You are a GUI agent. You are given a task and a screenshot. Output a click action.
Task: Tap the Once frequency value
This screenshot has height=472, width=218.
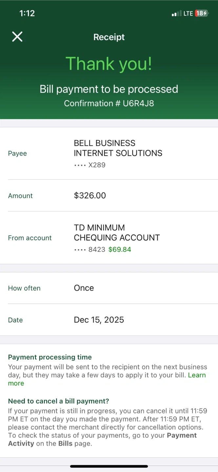tap(84, 288)
